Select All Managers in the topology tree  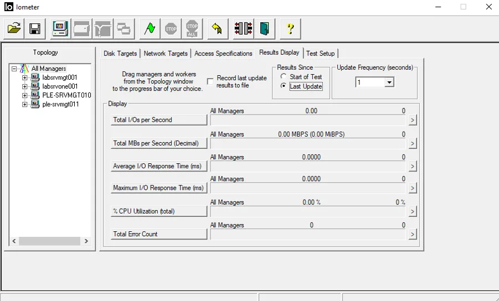tap(49, 69)
